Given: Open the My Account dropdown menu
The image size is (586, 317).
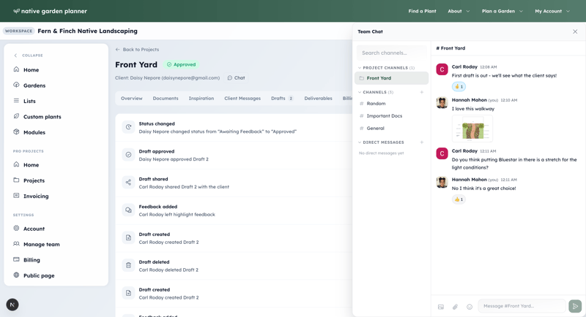Looking at the screenshot, I should click(552, 11).
